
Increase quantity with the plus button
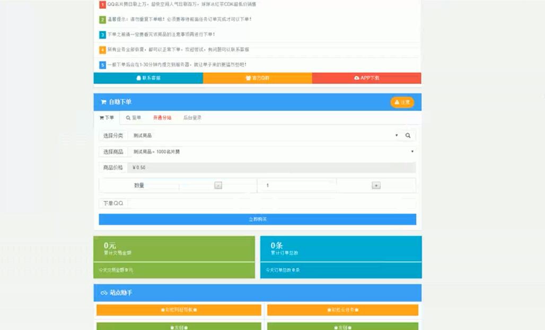376,185
